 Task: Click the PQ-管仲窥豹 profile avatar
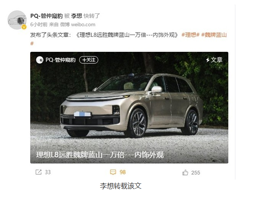tap(17, 20)
